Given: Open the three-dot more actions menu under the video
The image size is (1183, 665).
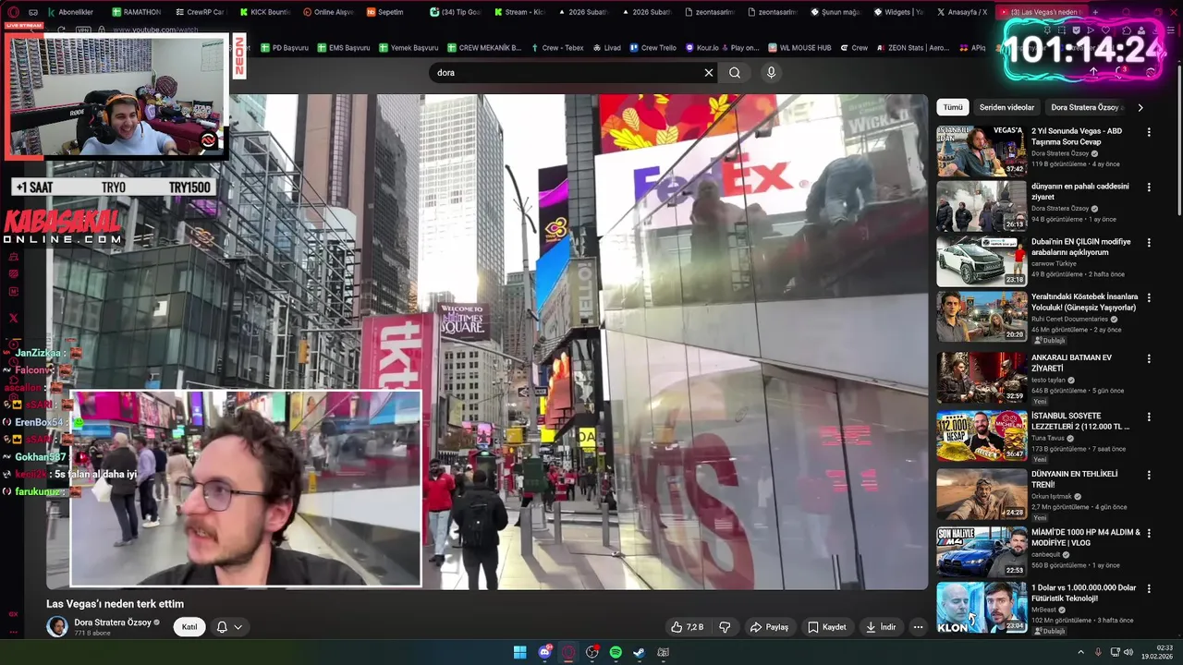Looking at the screenshot, I should pyautogui.click(x=918, y=627).
